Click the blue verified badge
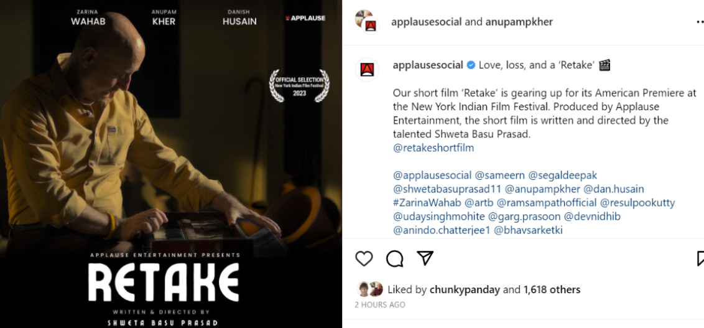The image size is (704, 328). (471, 65)
